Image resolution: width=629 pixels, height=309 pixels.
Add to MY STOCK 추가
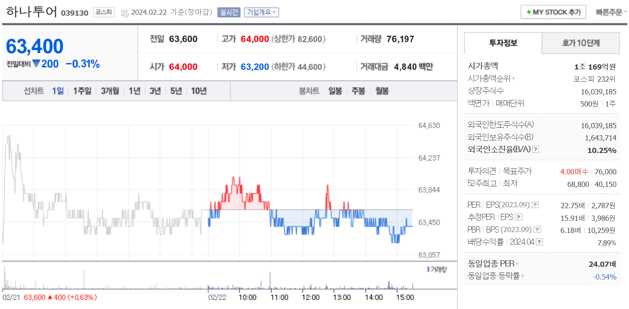[x=553, y=12]
